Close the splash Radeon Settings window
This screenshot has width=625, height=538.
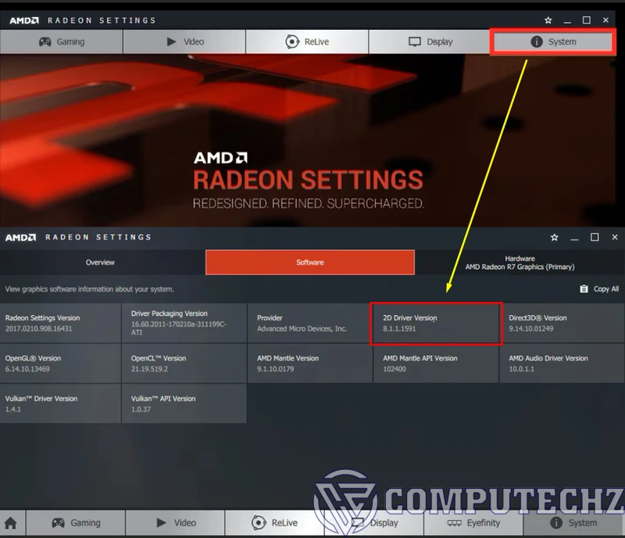[x=605, y=20]
